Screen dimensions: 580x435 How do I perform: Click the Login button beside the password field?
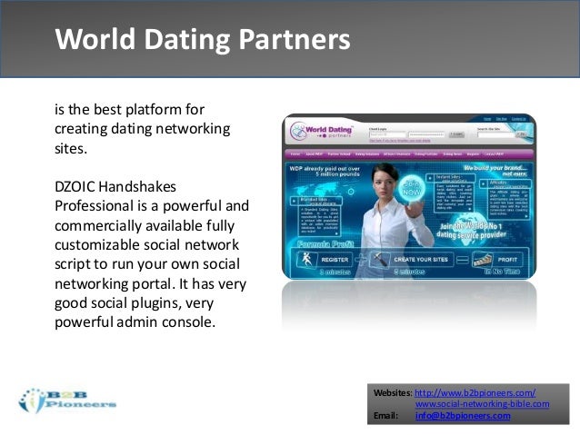tap(456, 134)
